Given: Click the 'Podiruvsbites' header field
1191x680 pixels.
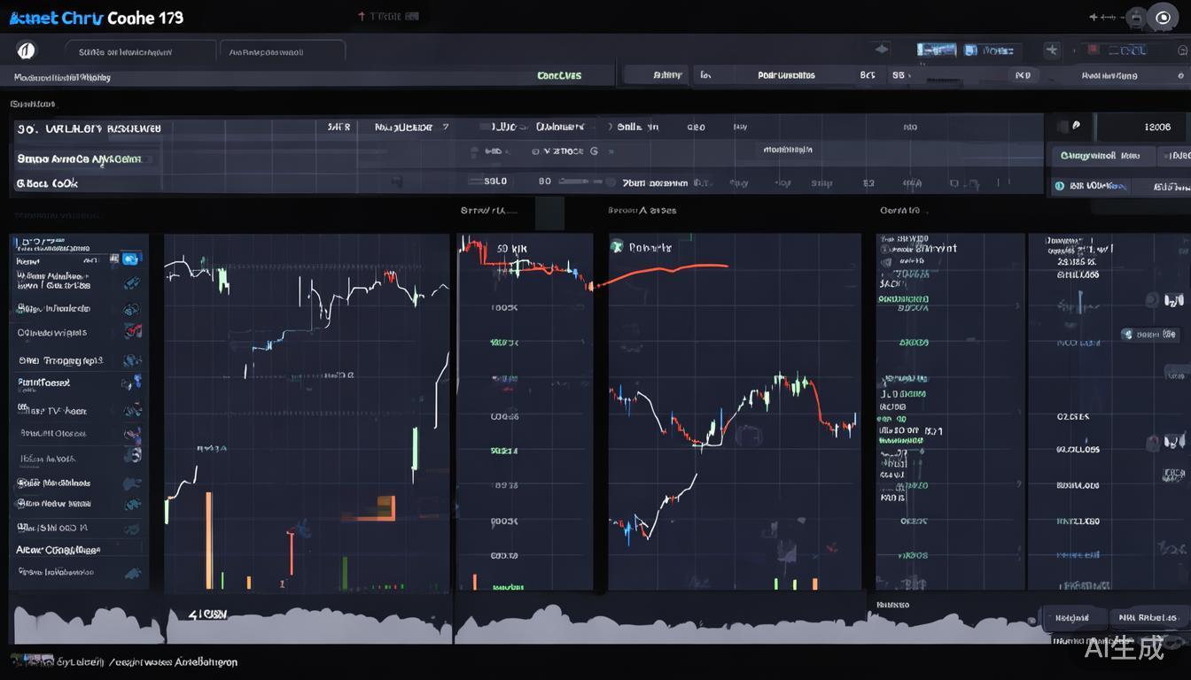Looking at the screenshot, I should tap(786, 76).
